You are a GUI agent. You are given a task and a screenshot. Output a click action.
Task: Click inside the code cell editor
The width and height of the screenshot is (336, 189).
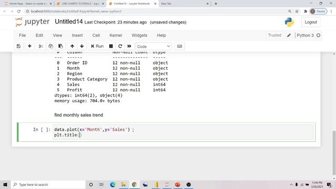[x=183, y=132]
